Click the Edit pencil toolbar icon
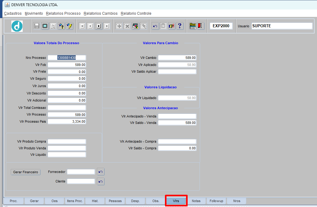This screenshot has height=207, width=317. click(143, 26)
